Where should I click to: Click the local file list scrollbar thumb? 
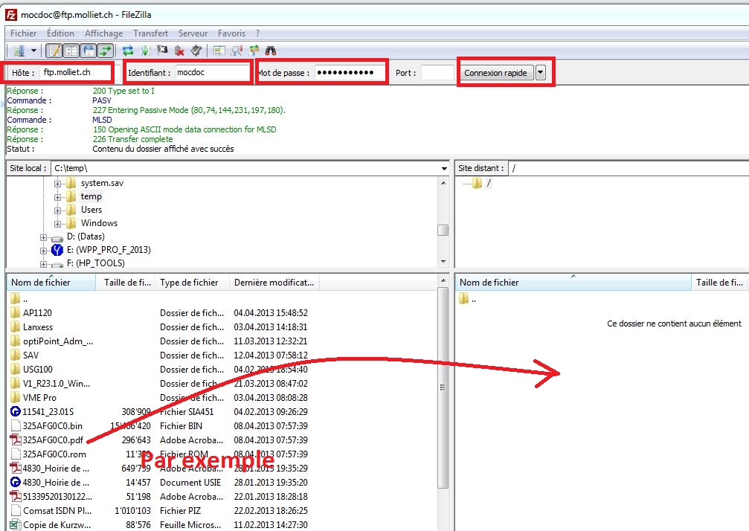pos(443,387)
